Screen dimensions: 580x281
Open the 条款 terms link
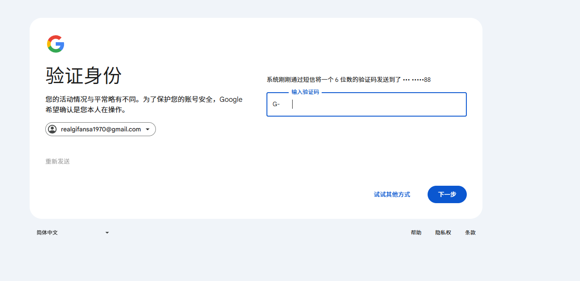(470, 233)
